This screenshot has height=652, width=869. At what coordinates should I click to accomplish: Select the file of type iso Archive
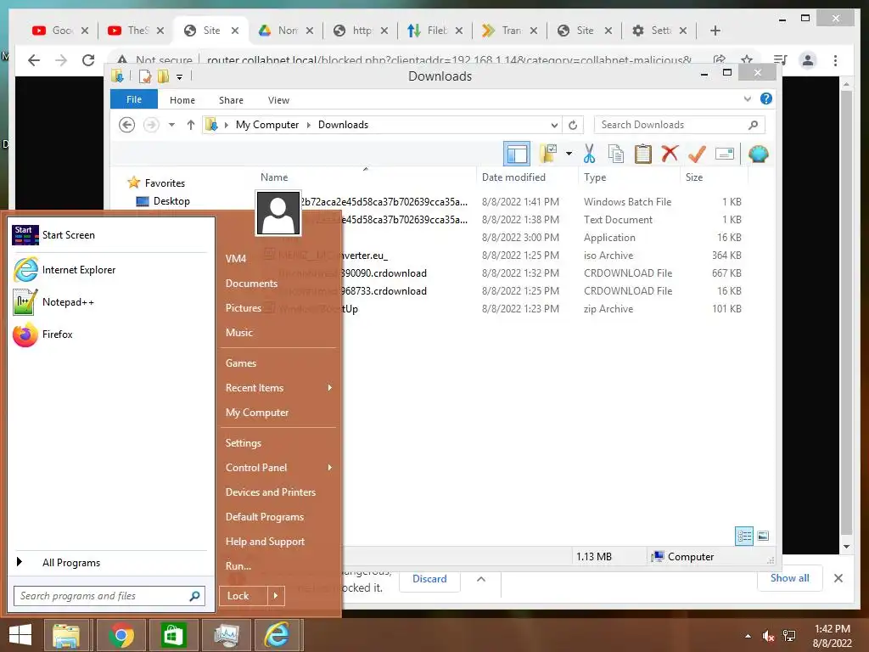[x=499, y=256]
